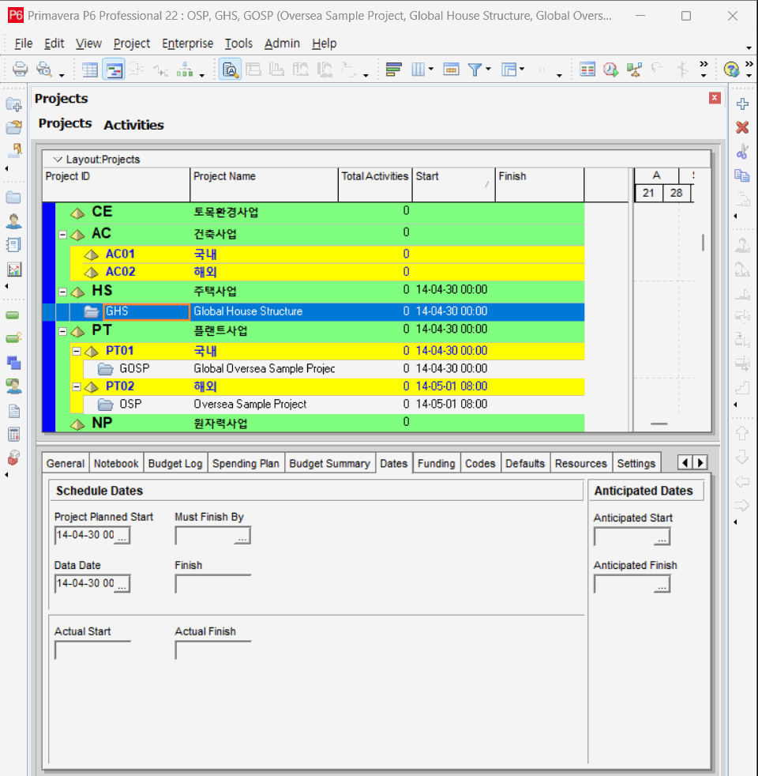
Task: Collapse the PT01 node
Action: point(77,352)
